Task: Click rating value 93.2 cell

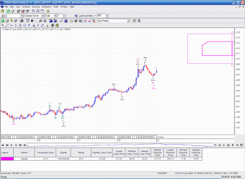Action: tap(81, 159)
